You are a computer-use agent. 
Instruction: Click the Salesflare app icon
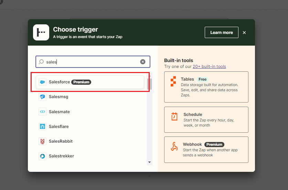42,127
